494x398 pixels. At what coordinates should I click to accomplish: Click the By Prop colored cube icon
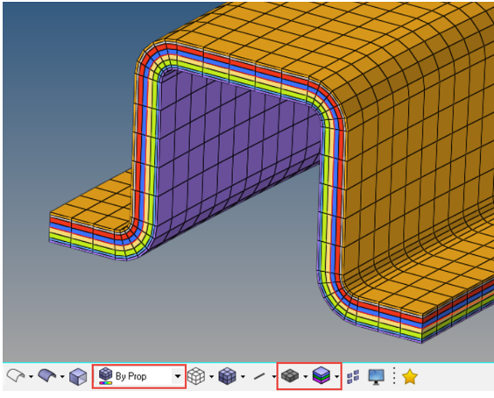coord(105,376)
